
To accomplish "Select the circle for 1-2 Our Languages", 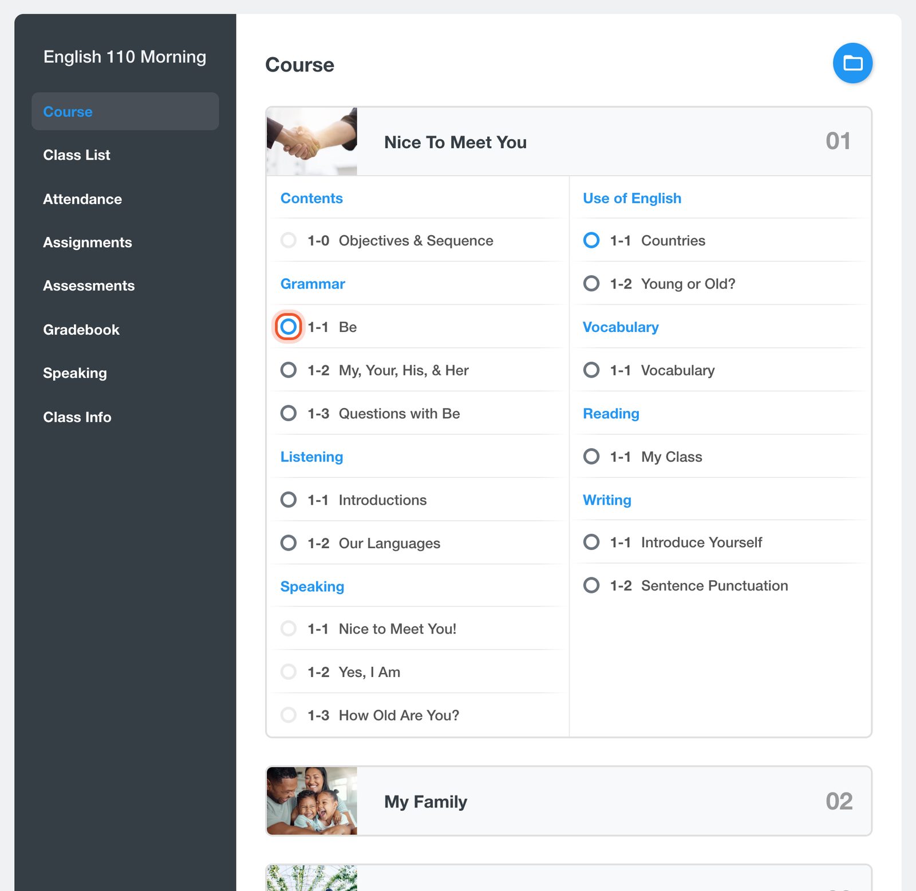I will (x=289, y=543).
